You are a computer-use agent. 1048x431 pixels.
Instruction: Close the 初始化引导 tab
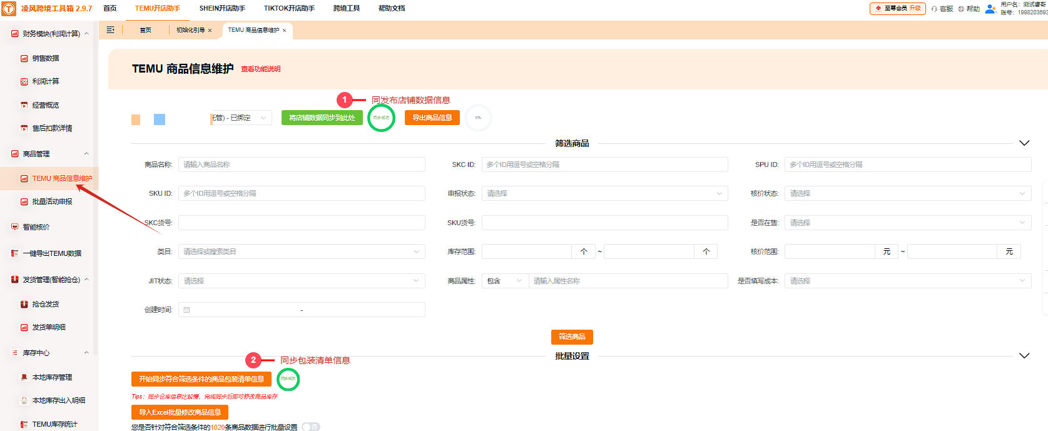point(210,30)
